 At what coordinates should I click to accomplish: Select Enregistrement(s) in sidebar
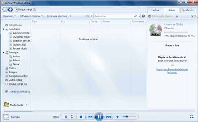coord(18,76)
